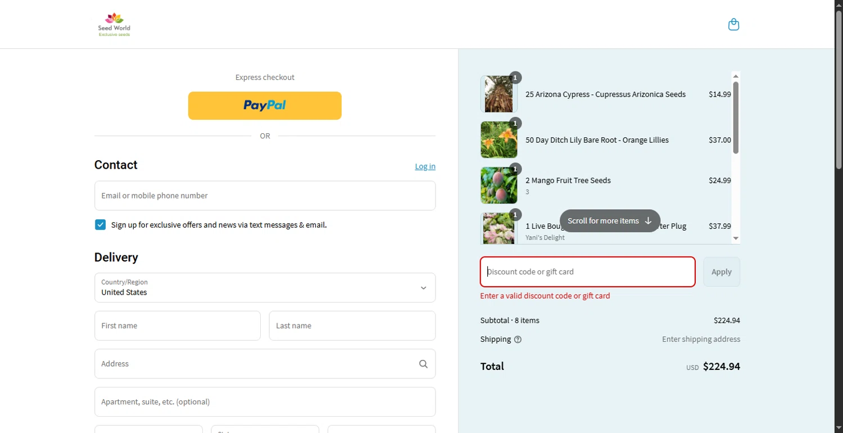
Task: Click the 'Enter a valid discount code' error message
Action: [545, 296]
